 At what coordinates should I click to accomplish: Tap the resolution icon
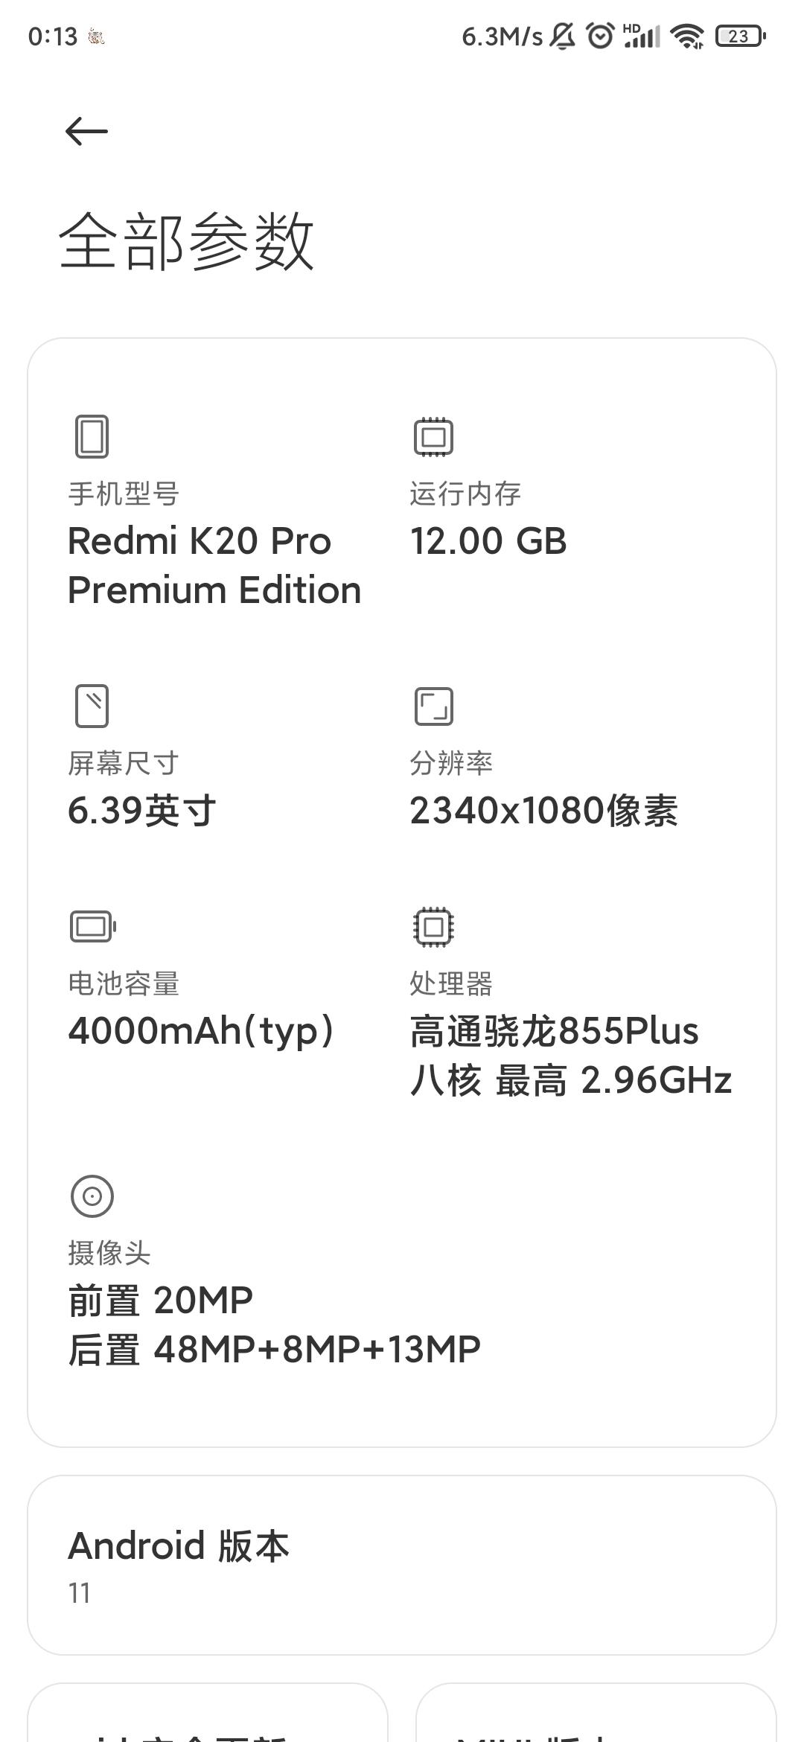[433, 706]
